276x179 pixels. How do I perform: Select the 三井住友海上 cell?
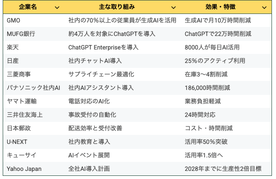coord(25,115)
